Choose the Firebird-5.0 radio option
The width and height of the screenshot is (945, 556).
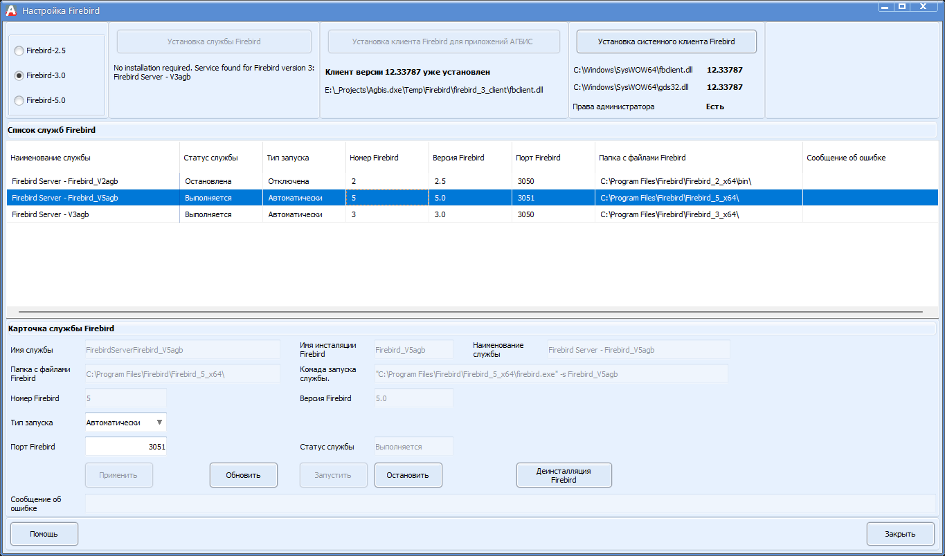click(19, 101)
